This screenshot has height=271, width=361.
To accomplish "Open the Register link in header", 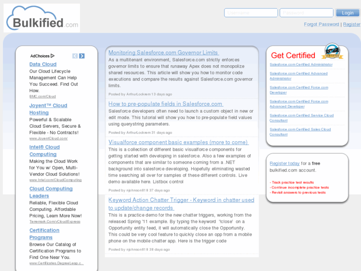I will [x=352, y=24].
